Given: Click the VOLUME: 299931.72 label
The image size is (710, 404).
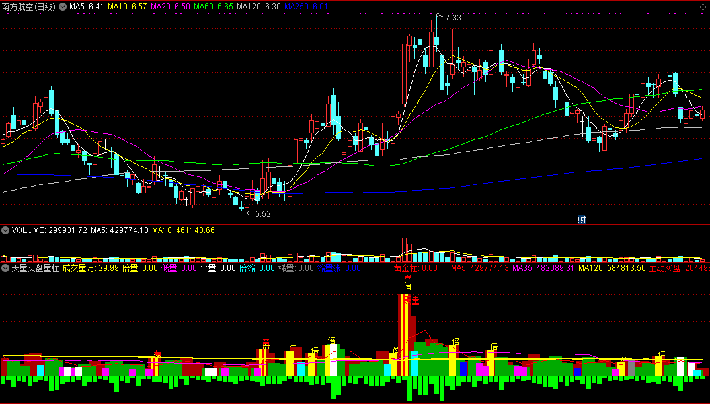Looking at the screenshot, I should (x=50, y=230).
